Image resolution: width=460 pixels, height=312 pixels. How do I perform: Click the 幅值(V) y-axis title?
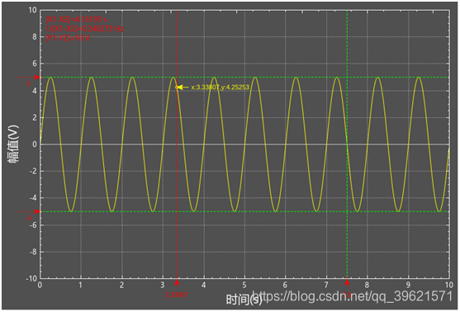point(13,144)
